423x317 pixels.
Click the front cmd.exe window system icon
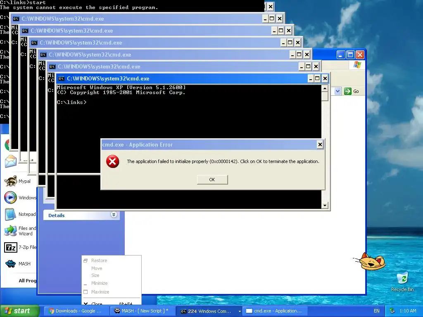62,79
